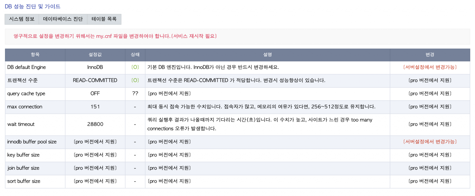Click 서버설정에서 변경가능 in DB default Engine row

click(x=430, y=67)
